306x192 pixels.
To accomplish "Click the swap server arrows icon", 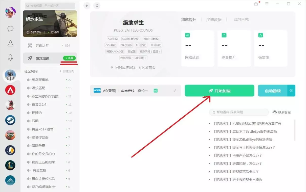I will pos(175,91).
